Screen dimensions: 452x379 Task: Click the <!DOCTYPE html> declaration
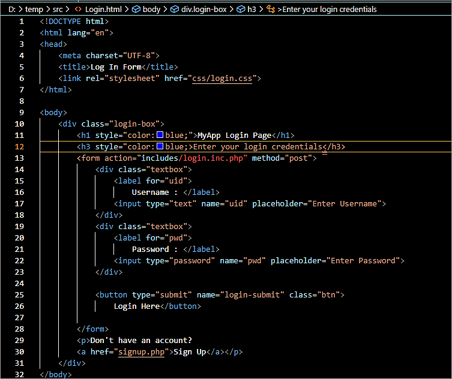click(74, 22)
